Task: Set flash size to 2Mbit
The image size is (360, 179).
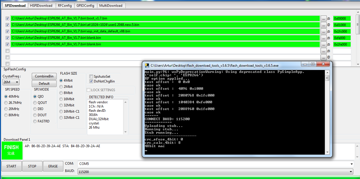Action: click(61, 87)
